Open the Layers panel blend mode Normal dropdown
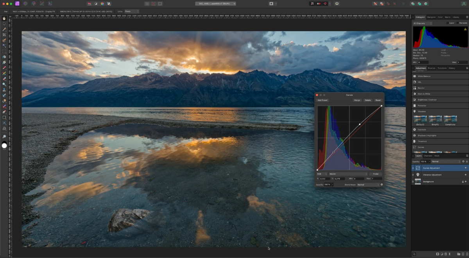The width and height of the screenshot is (469, 258). pos(446,161)
